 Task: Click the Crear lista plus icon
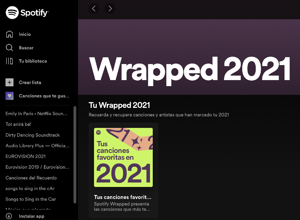[x=9, y=82]
